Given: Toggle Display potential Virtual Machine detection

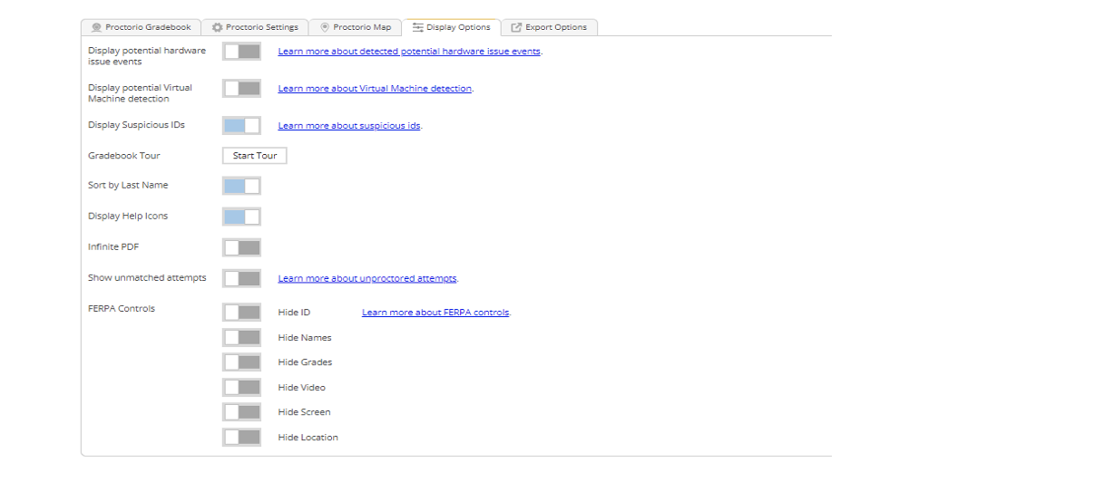Looking at the screenshot, I should tap(241, 89).
